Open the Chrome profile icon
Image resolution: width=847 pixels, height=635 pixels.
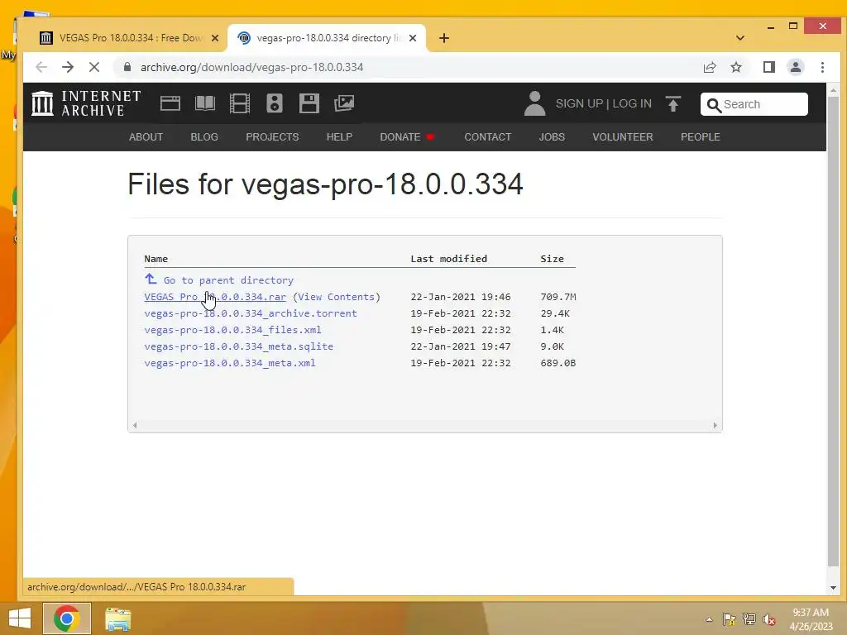[x=796, y=67]
